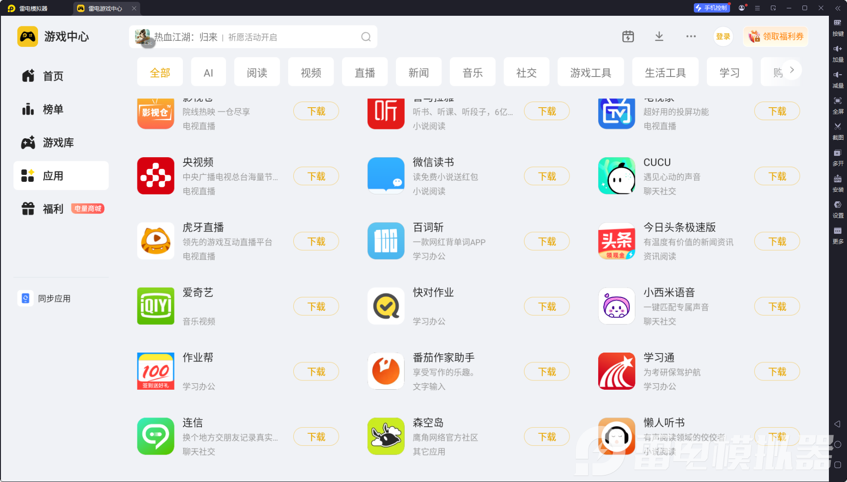This screenshot has width=847, height=482.
Task: Click the 领取福利券 button
Action: 776,37
